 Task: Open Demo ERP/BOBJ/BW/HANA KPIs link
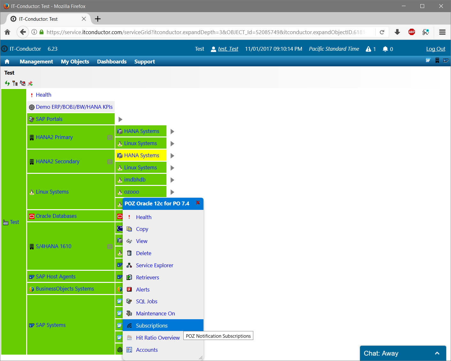(x=74, y=107)
